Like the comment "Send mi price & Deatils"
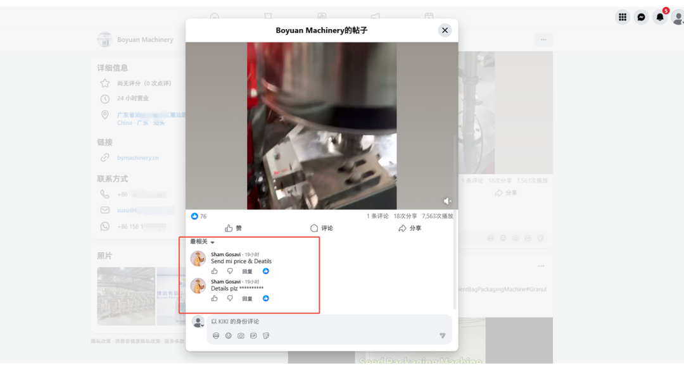The width and height of the screenshot is (684, 365). tap(214, 271)
